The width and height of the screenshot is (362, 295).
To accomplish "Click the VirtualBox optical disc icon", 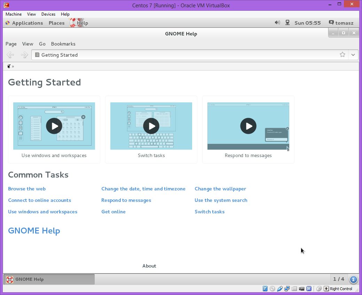I will pos(273,288).
